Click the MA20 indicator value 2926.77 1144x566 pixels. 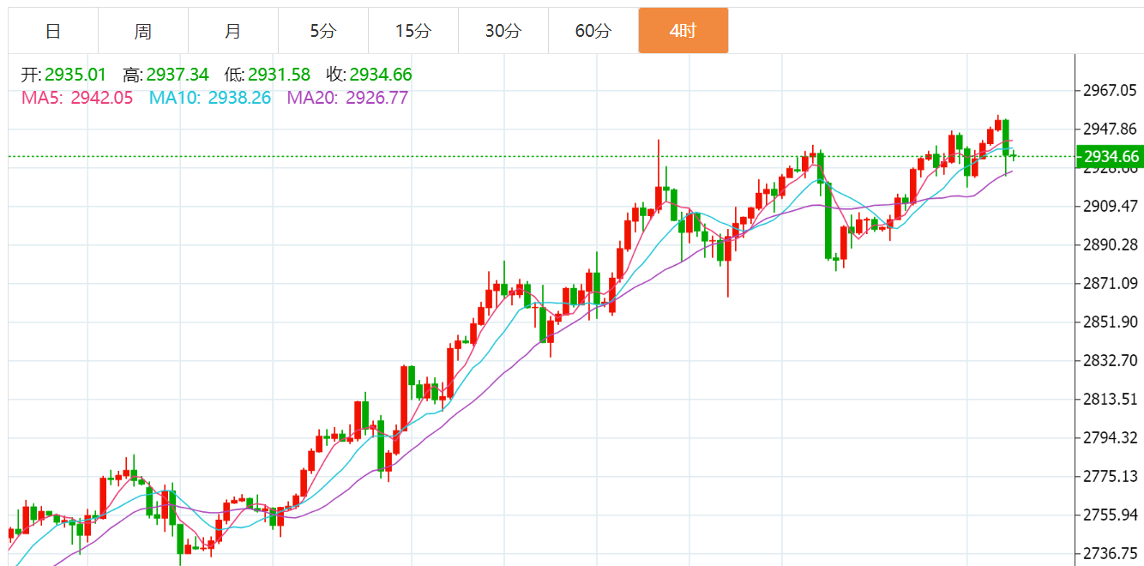tap(376, 98)
